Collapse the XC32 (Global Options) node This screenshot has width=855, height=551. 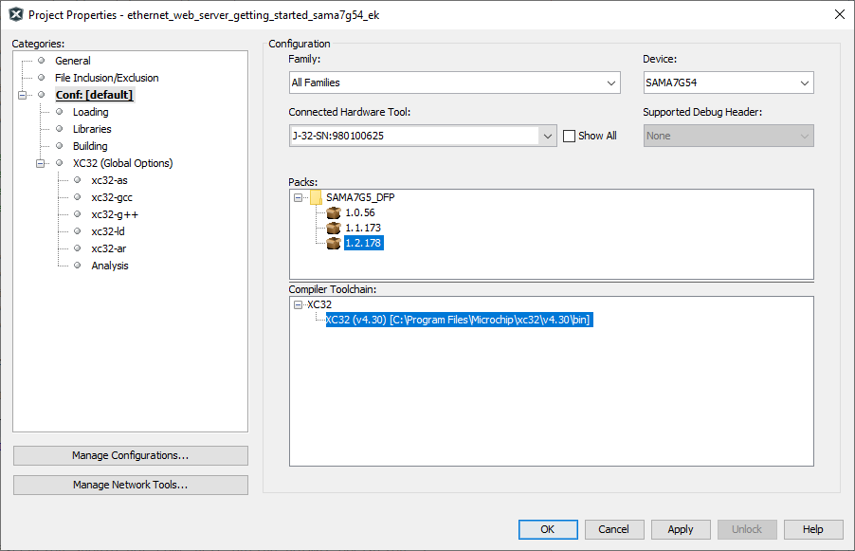coord(40,163)
